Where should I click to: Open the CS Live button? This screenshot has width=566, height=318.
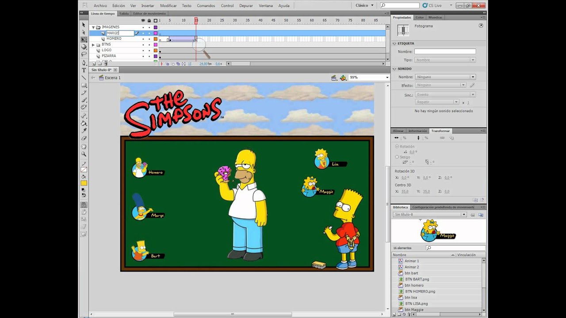431,5
